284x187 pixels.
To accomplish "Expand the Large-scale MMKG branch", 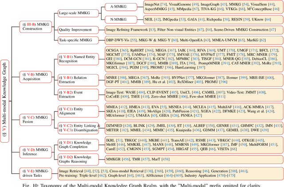I will pos(74,13).
